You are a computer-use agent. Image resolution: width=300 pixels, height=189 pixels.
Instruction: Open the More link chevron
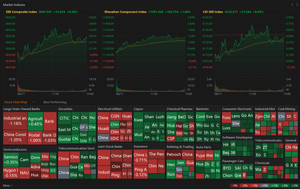click(11, 186)
